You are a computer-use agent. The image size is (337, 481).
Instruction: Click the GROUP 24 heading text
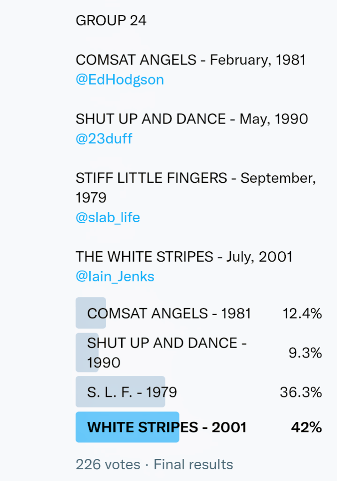111,20
